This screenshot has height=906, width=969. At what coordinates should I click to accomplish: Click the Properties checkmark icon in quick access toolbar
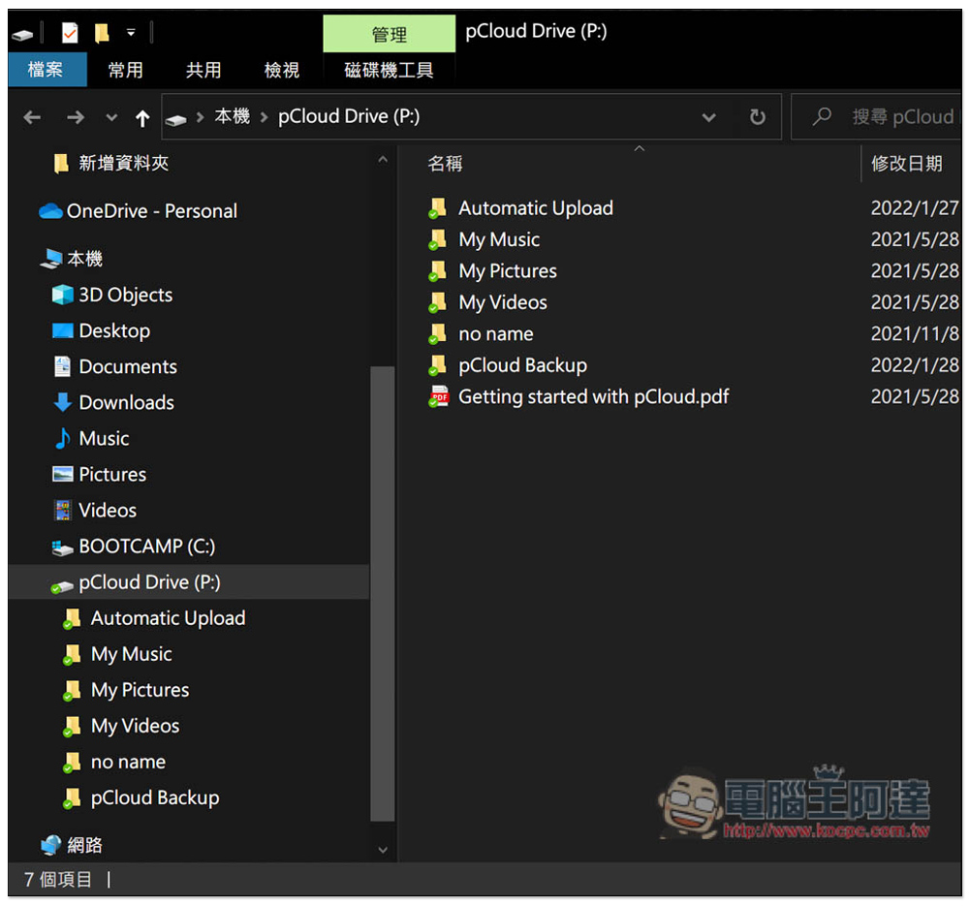coord(70,32)
